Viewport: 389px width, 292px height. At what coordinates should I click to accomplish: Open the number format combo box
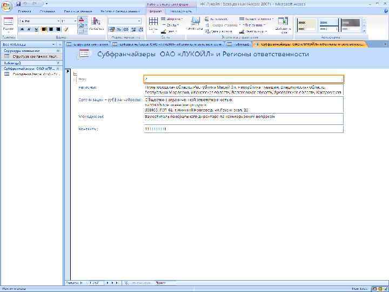pos(125,21)
